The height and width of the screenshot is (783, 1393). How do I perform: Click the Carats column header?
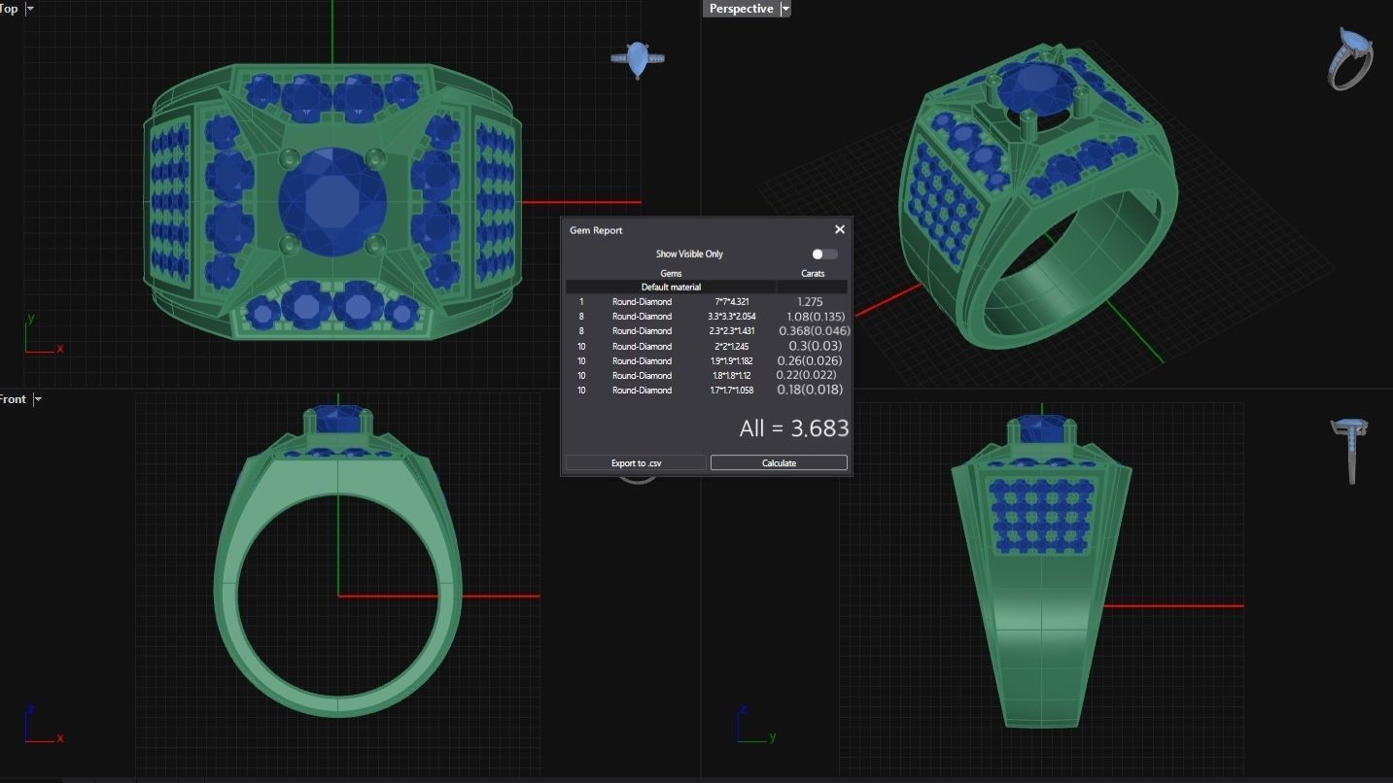(x=813, y=274)
